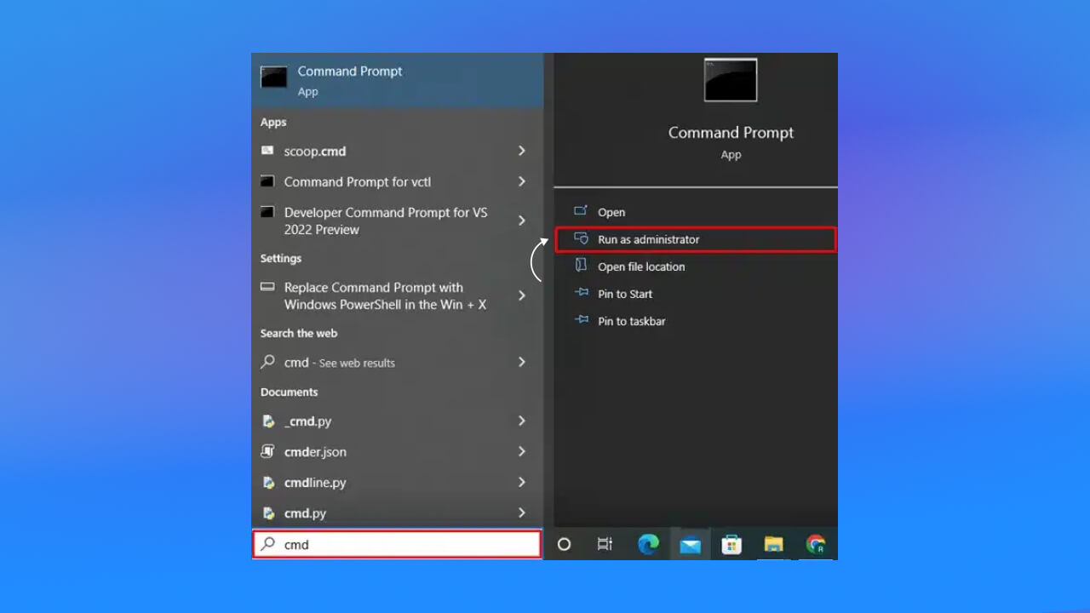Expand Developer Command Prompt chevron
The image size is (1090, 613).
[522, 221]
